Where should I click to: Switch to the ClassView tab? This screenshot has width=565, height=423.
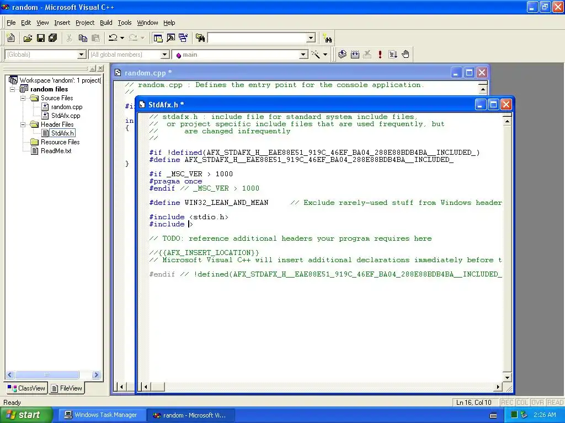26,388
